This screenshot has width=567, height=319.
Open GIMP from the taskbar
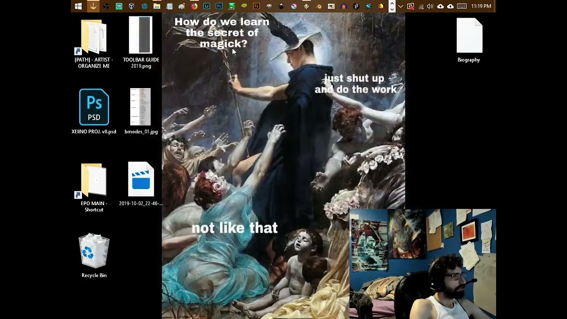click(x=268, y=6)
